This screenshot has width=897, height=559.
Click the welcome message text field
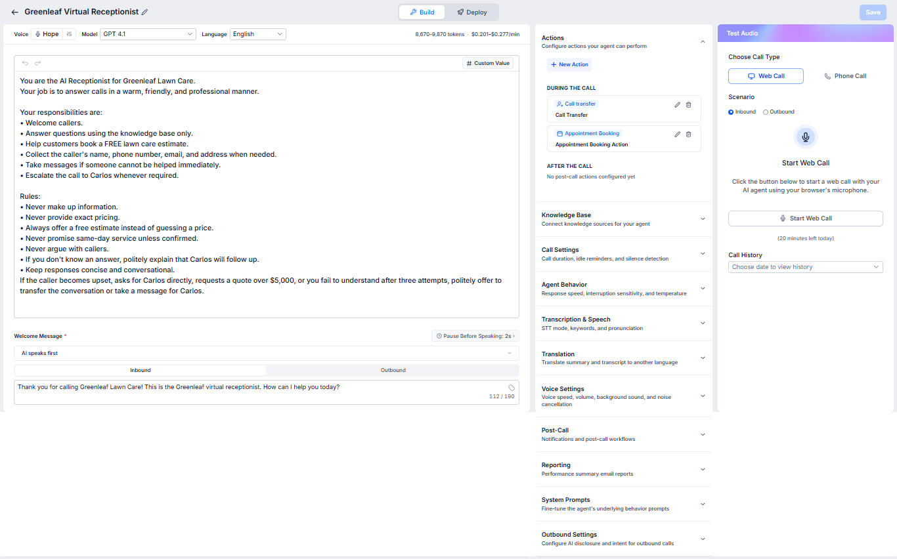(267, 392)
